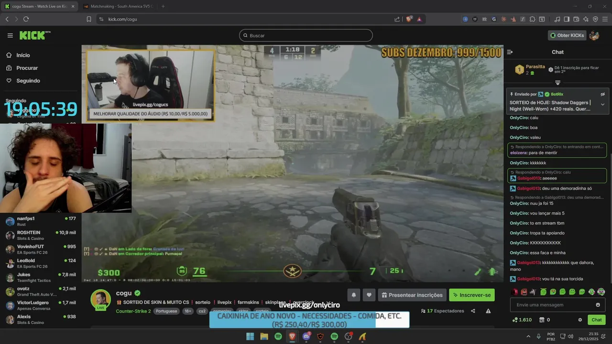This screenshot has width=612, height=344.
Task: Open Brave Shields icon
Action: point(409,19)
